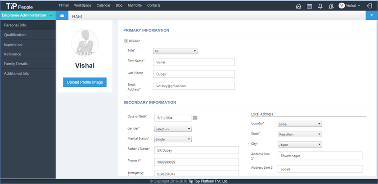The width and height of the screenshot is (378, 184).
Task: Toggle the hamburger menu icon
Action: (x=62, y=15)
